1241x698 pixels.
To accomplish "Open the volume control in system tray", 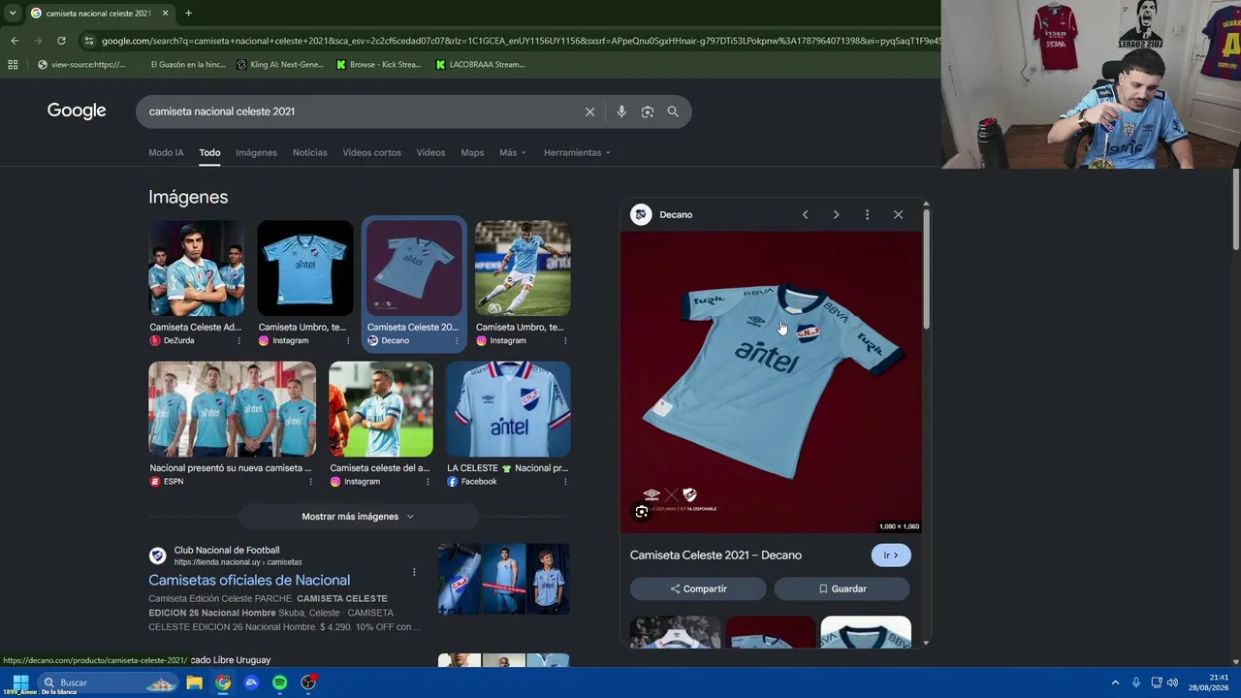I will (x=1172, y=682).
